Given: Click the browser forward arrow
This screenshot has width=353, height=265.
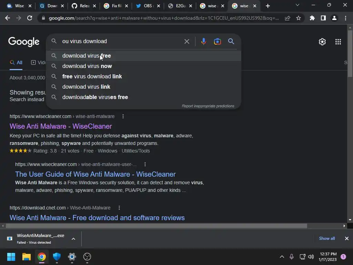Looking at the screenshot, I should 19,18.
